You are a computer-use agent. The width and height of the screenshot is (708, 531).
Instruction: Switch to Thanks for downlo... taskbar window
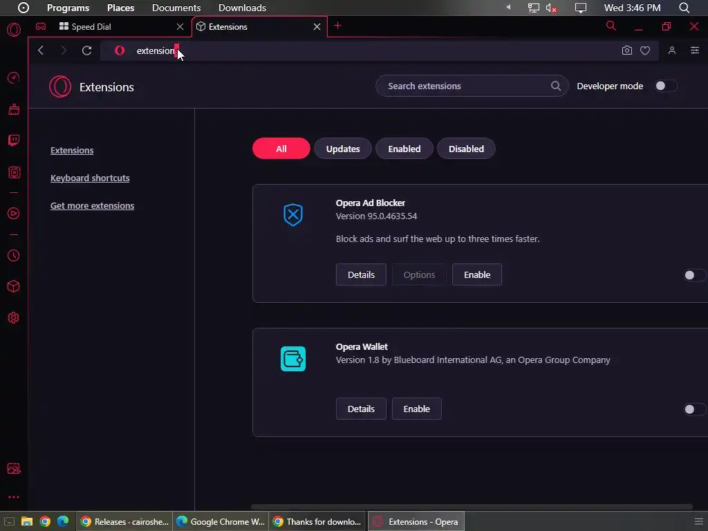317,521
